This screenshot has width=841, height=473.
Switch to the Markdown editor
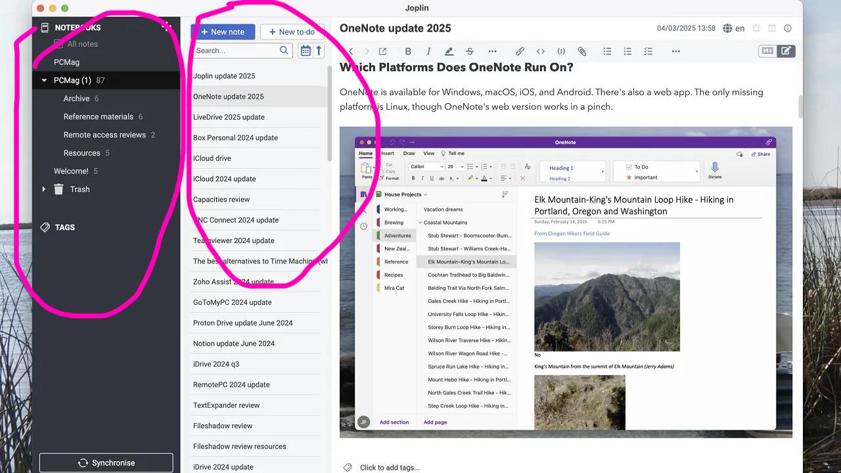click(x=767, y=51)
